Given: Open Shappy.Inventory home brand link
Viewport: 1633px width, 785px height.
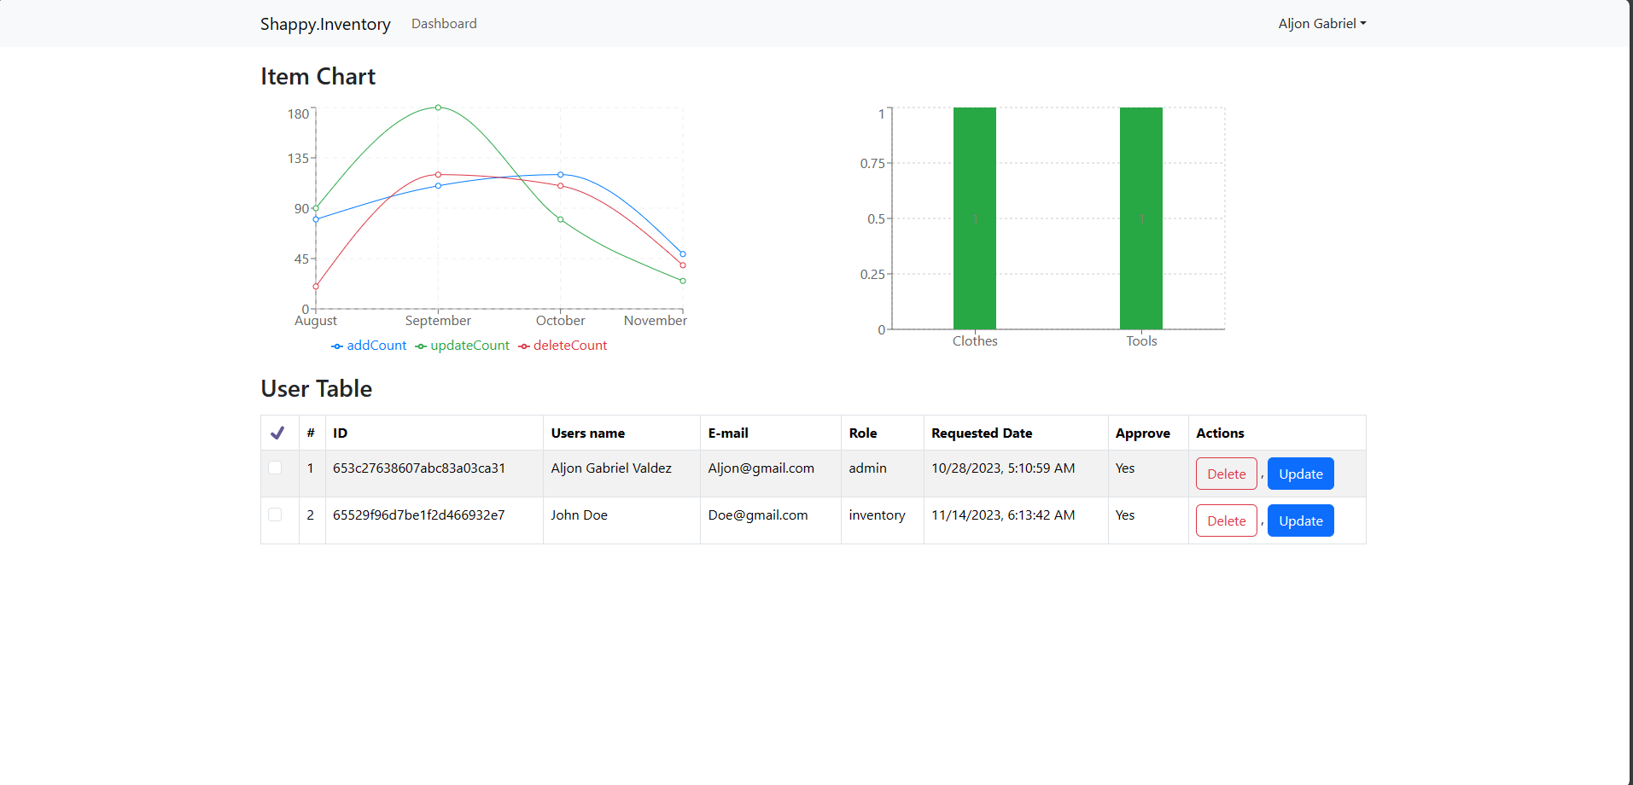Looking at the screenshot, I should (x=325, y=24).
